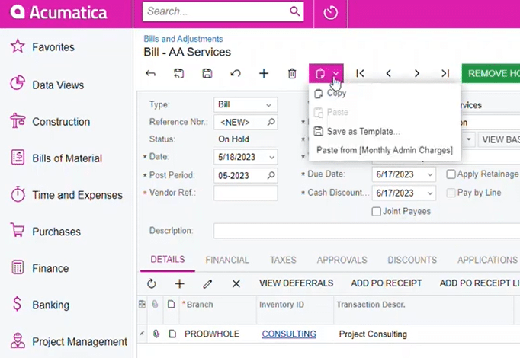The image size is (520, 358).
Task: Click VIEW DEFERRALS button
Action: [296, 283]
